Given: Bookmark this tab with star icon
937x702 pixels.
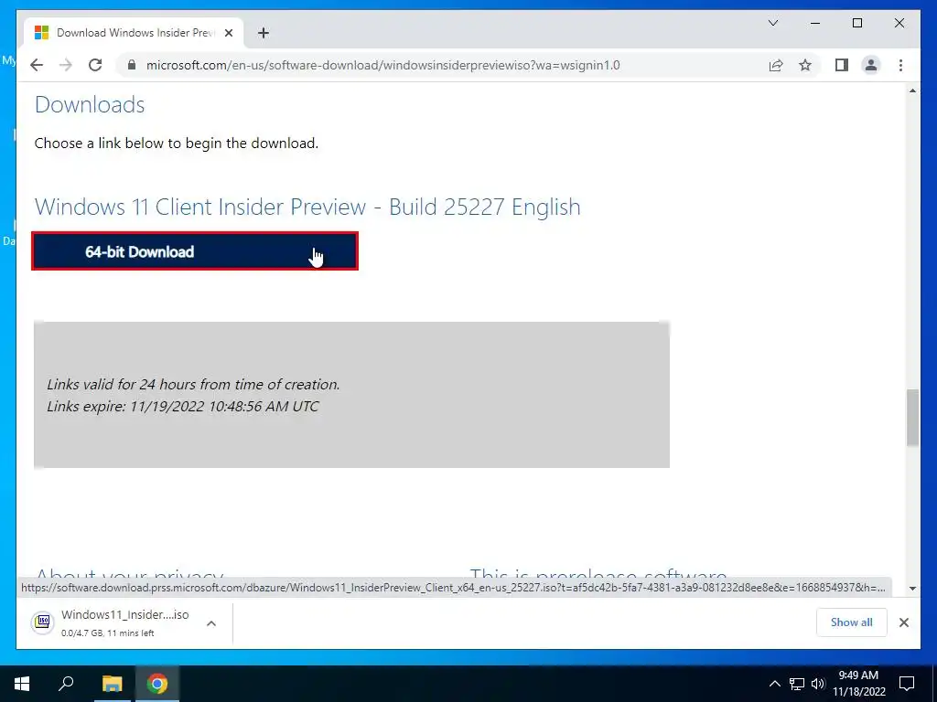Looking at the screenshot, I should [805, 65].
